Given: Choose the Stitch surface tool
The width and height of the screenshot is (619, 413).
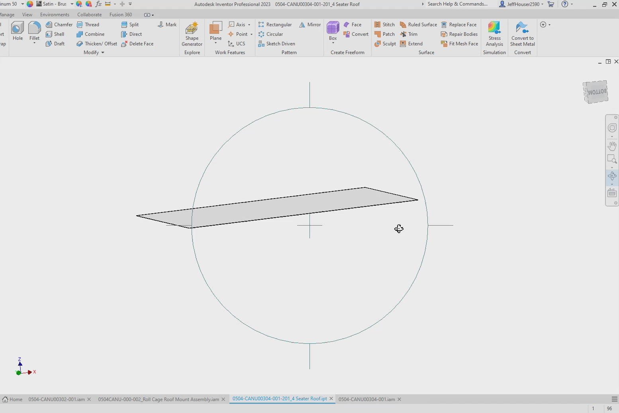Looking at the screenshot, I should point(384,25).
